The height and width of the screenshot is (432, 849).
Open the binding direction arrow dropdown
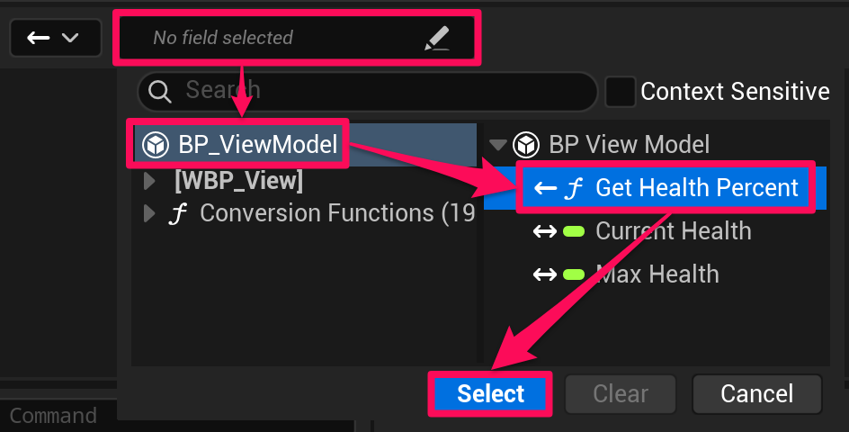(x=52, y=38)
